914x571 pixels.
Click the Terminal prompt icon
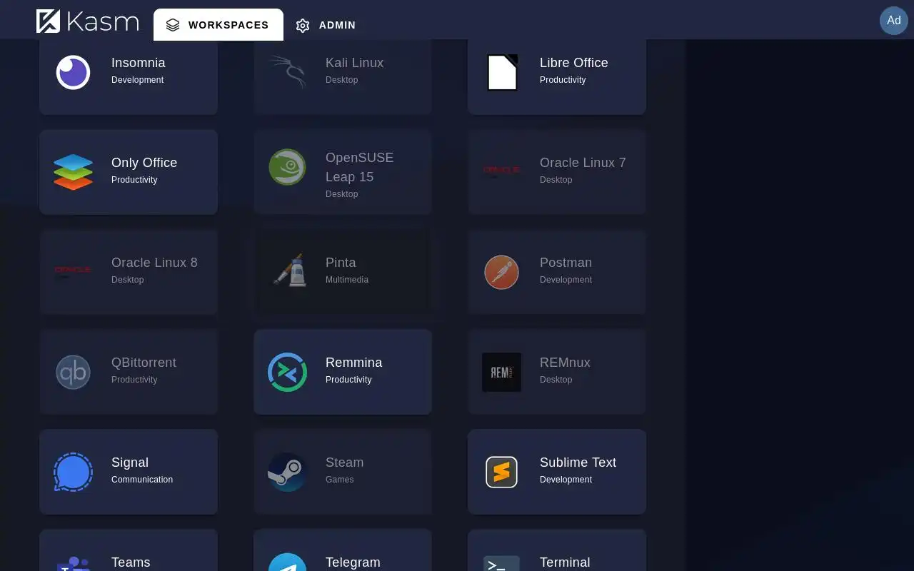tap(502, 563)
